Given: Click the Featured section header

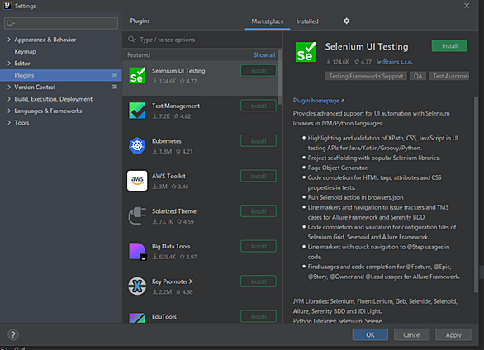Looking at the screenshot, I should pos(139,54).
